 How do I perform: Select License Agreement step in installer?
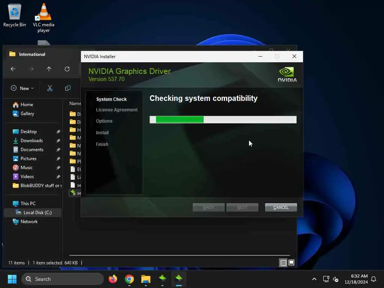point(117,110)
